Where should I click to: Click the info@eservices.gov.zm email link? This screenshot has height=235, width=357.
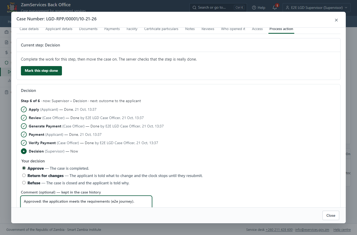(x=312, y=230)
